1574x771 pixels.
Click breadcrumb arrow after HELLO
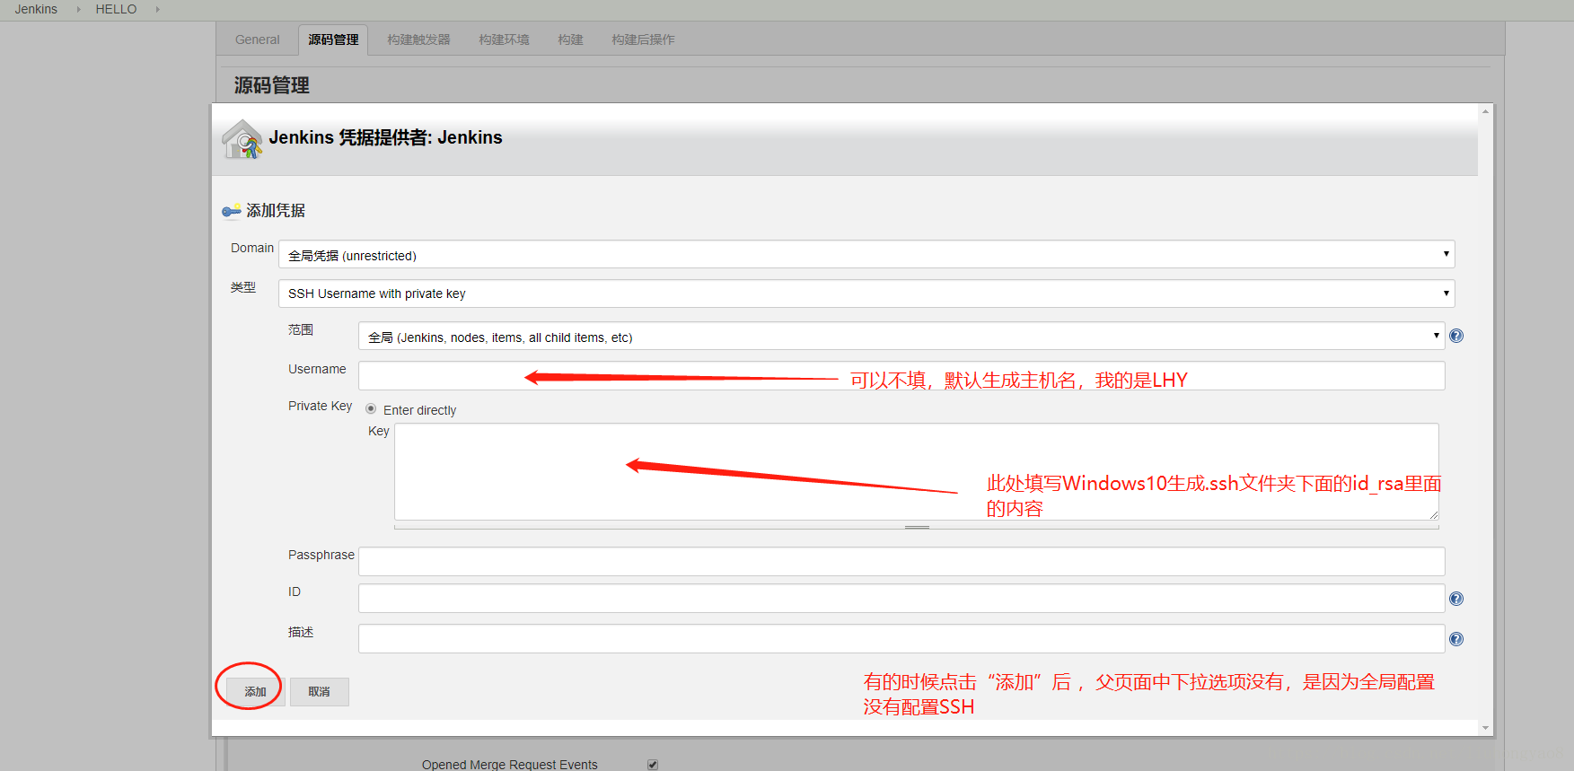(157, 9)
